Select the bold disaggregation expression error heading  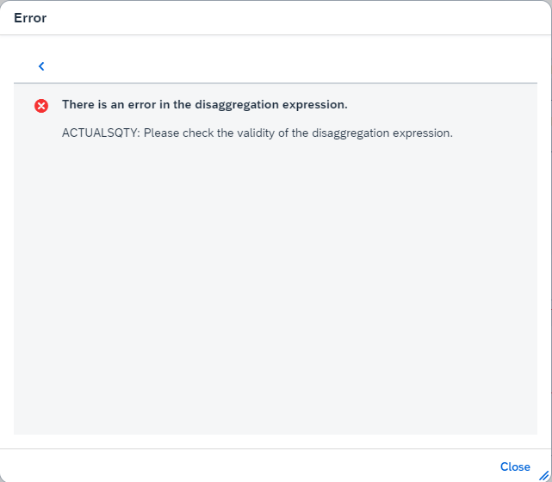click(205, 105)
